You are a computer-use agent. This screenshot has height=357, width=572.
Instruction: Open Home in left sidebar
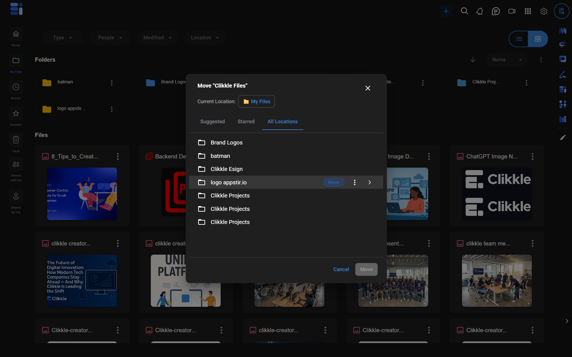point(16,35)
